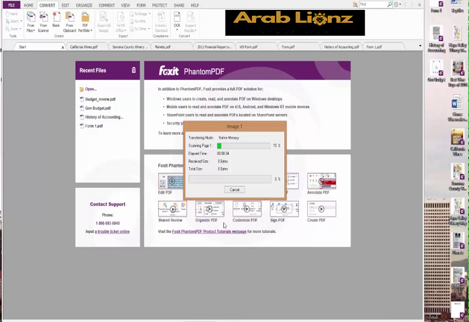The width and height of the screenshot is (469, 322).
Task: Click the folder icon beside Open...
Action: tap(81, 90)
